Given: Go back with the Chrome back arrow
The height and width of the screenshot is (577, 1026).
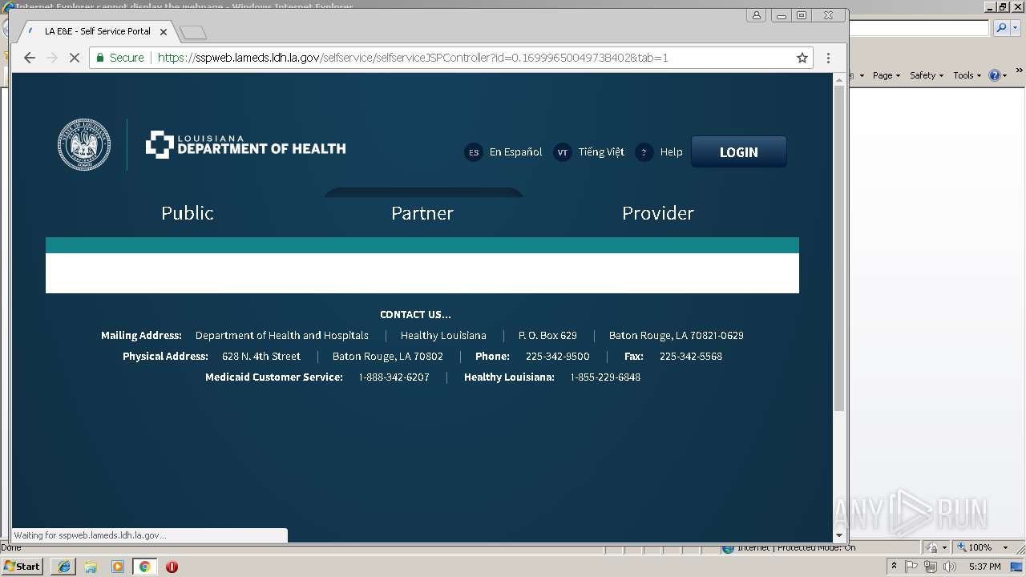Looking at the screenshot, I should coord(30,58).
